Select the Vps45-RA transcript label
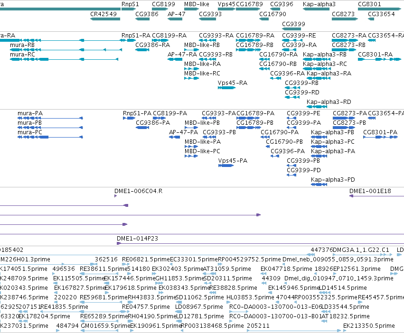The width and height of the screenshot is (404, 333). (x=233, y=83)
